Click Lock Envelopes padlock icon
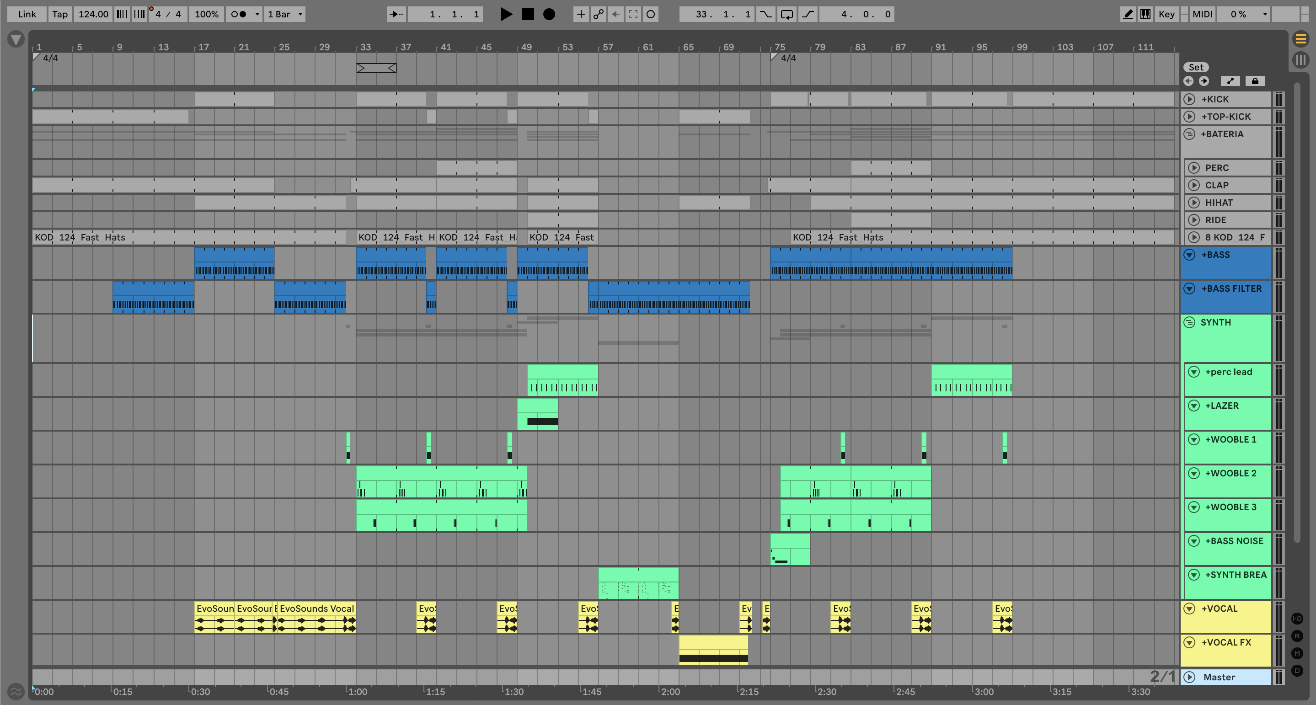1316x705 pixels. (x=1255, y=81)
